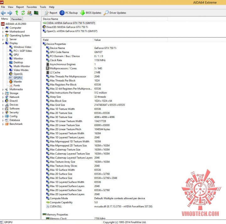Image resolution: width=226 pixels, height=224 pixels.
Task: Click the GPGPU tree item icon
Action: point(11,78)
